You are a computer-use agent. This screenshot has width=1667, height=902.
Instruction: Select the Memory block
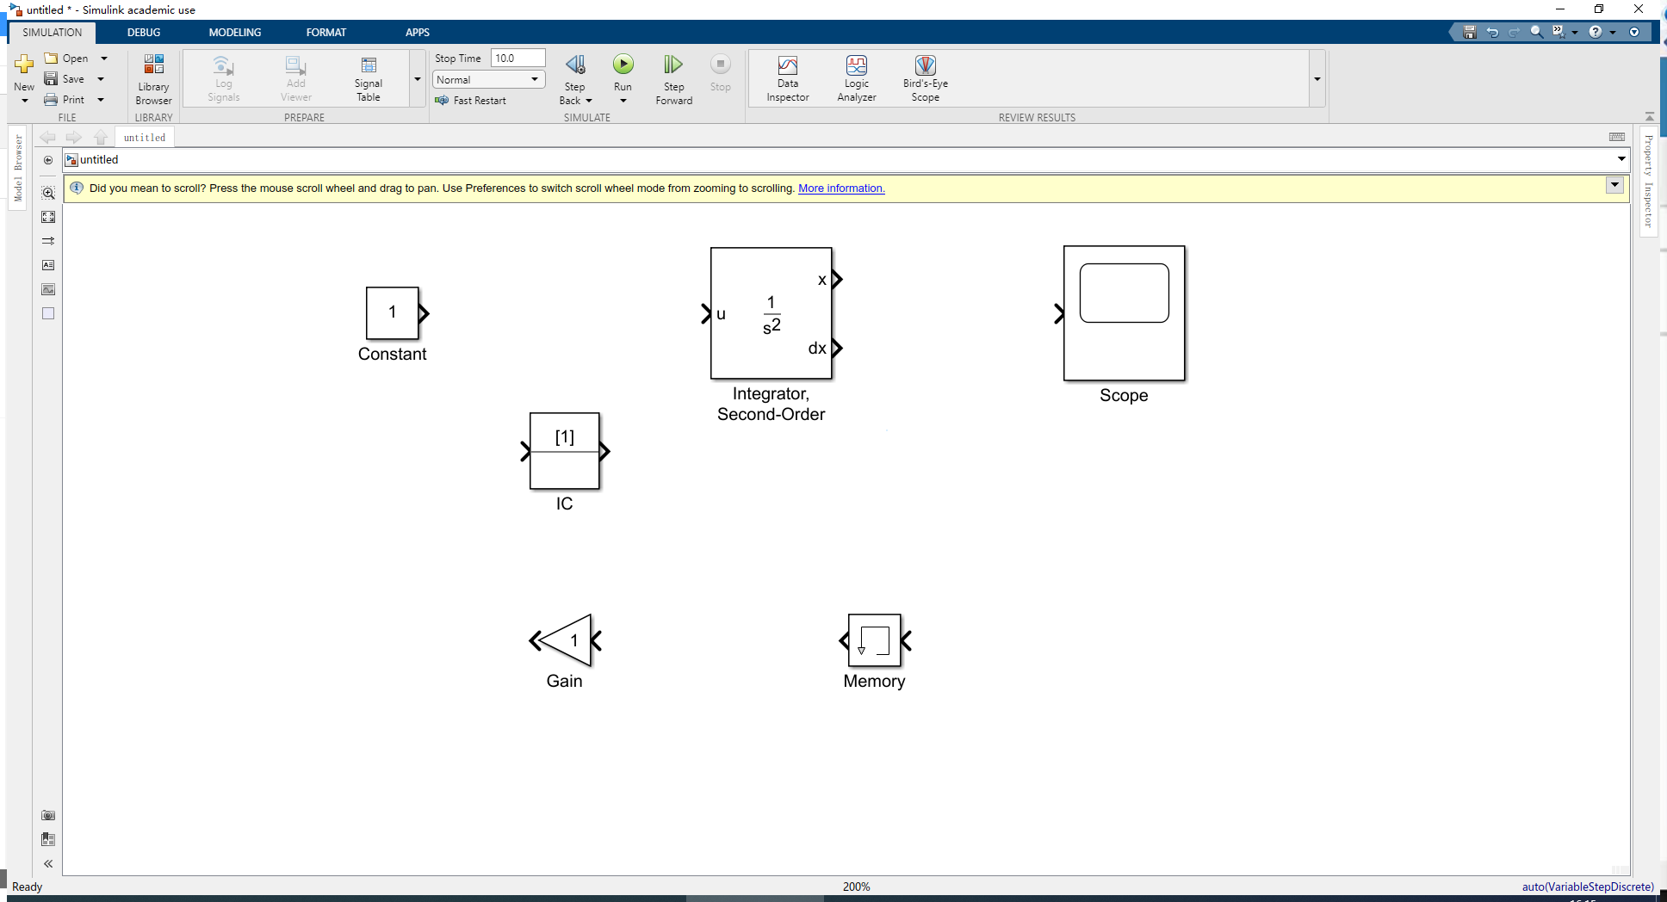pos(875,640)
